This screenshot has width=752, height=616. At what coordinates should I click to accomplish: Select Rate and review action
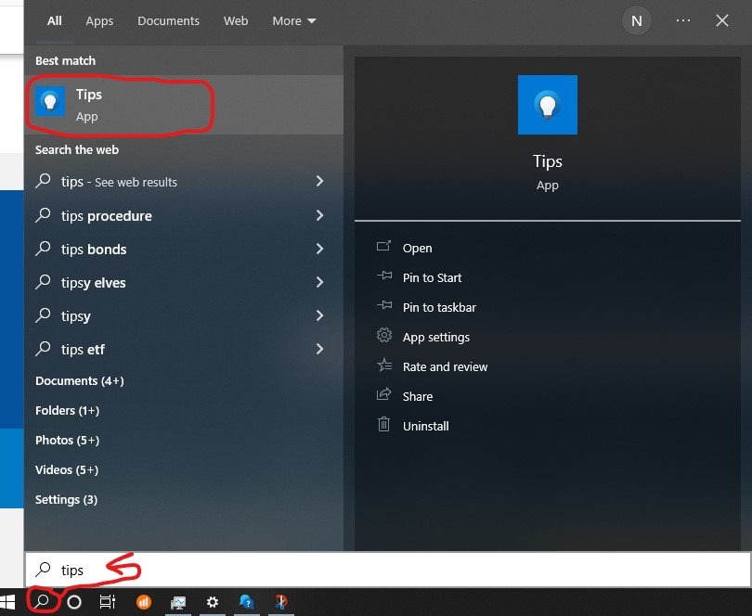pos(445,366)
